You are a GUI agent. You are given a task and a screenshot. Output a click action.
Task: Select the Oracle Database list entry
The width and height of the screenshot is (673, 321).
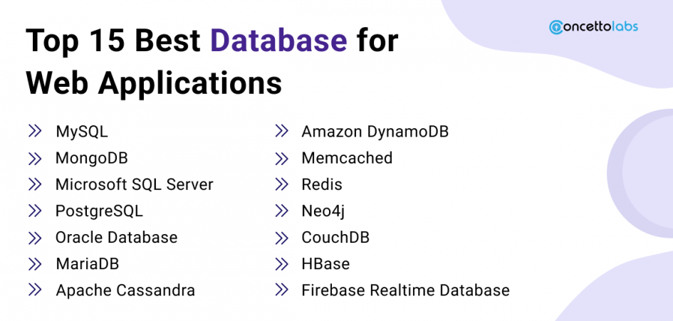[116, 237]
